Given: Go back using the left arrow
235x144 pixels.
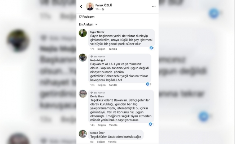Looking at the screenshot, I should point(81,6).
